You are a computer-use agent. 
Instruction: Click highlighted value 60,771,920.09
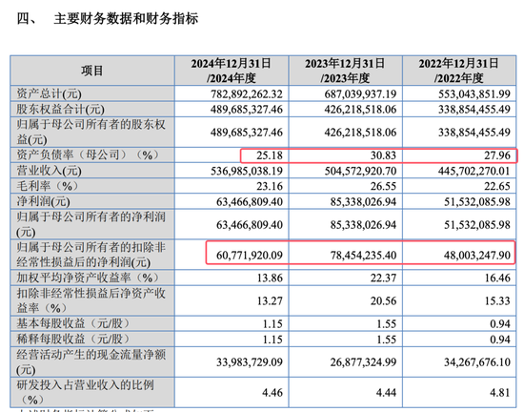(x=250, y=256)
